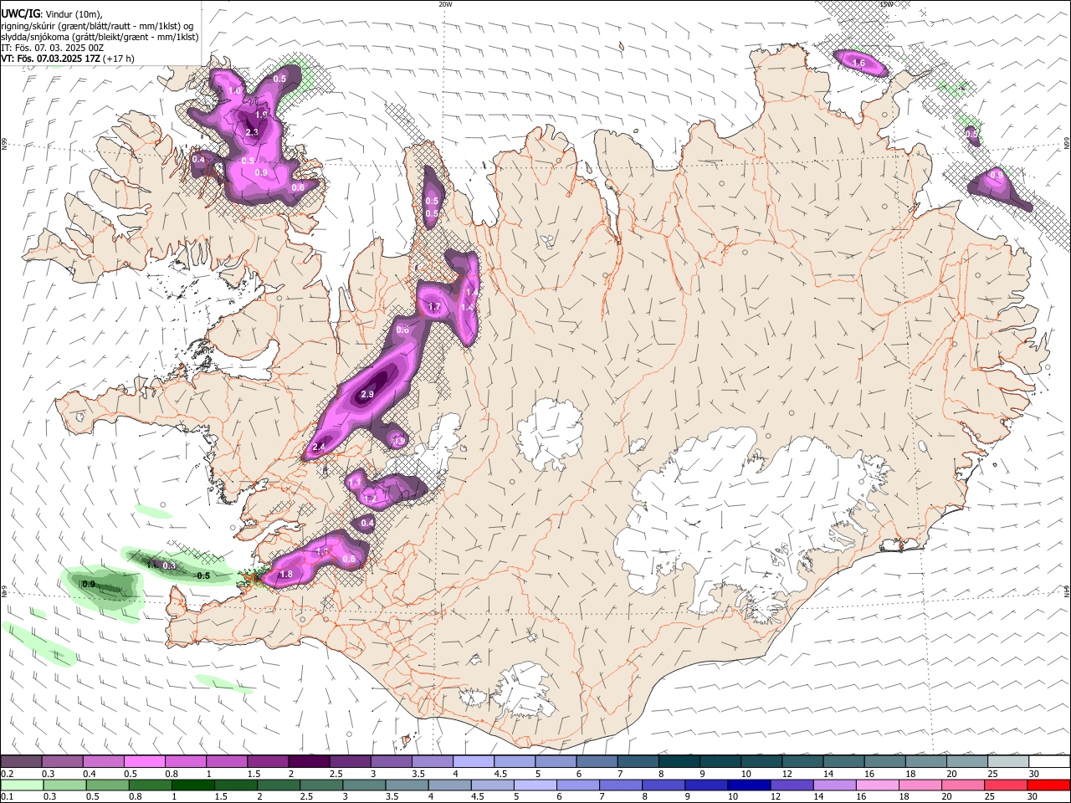
Task: Click the medium green 0.5–0.8 rain legend swatch
Action: click(x=107, y=785)
